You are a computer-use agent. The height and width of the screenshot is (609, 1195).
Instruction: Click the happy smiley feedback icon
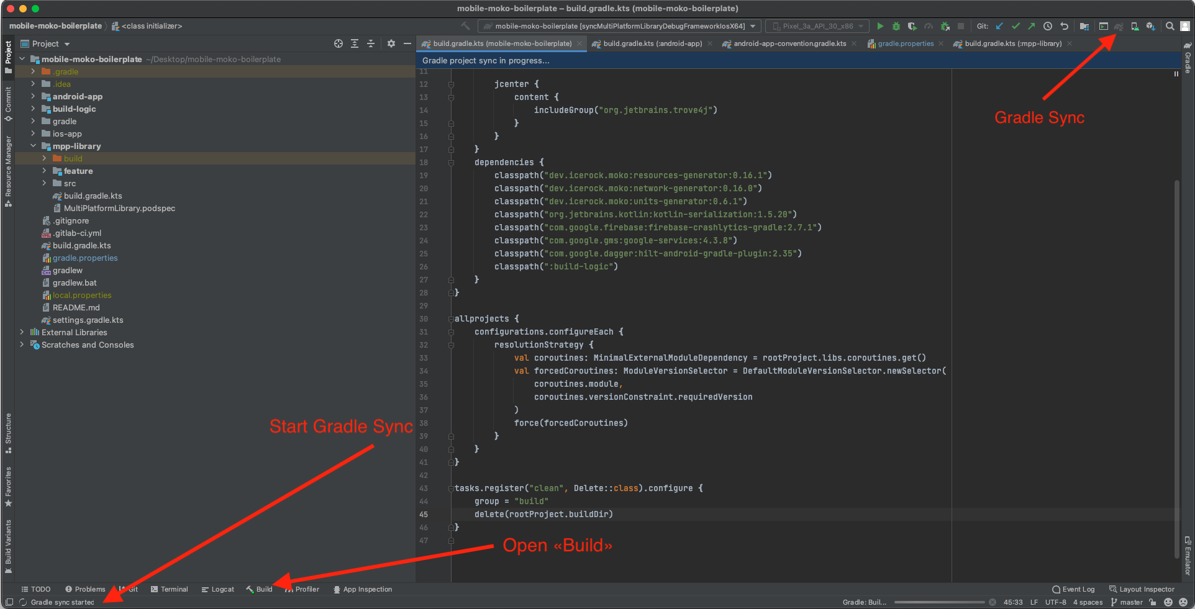coord(1168,602)
